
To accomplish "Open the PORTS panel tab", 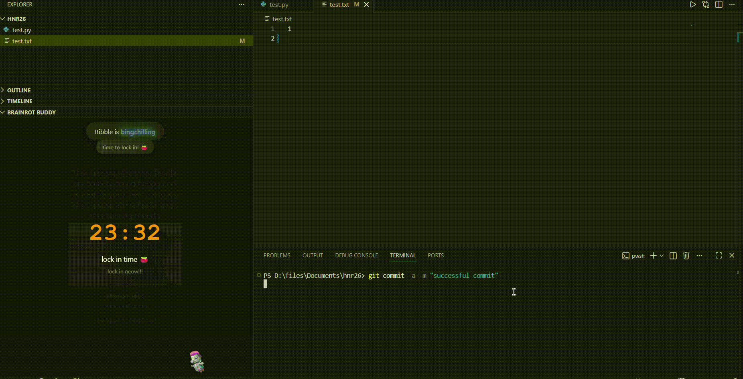I will [x=436, y=255].
